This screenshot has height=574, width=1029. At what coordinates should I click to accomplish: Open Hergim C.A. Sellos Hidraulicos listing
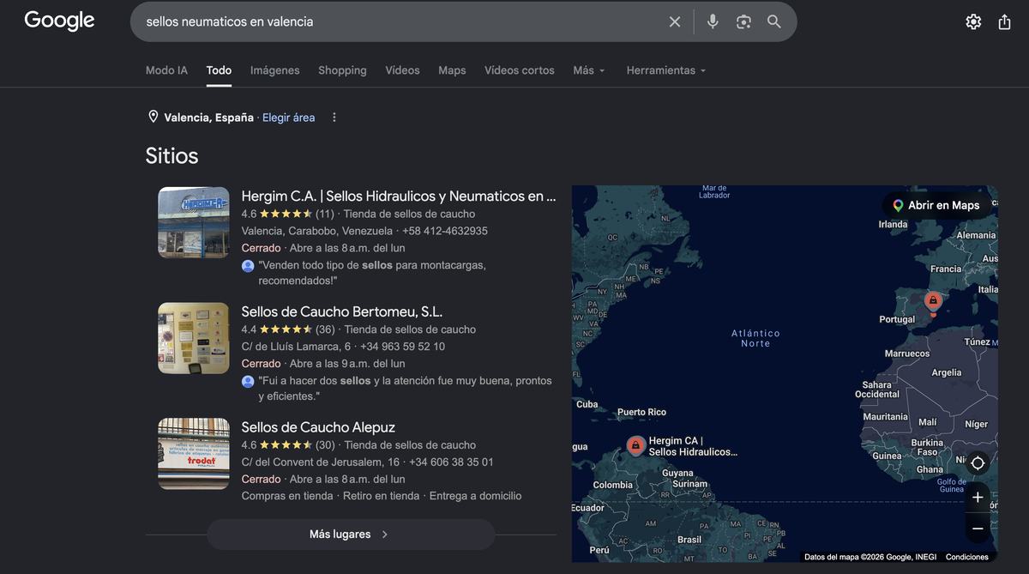pyautogui.click(x=399, y=196)
